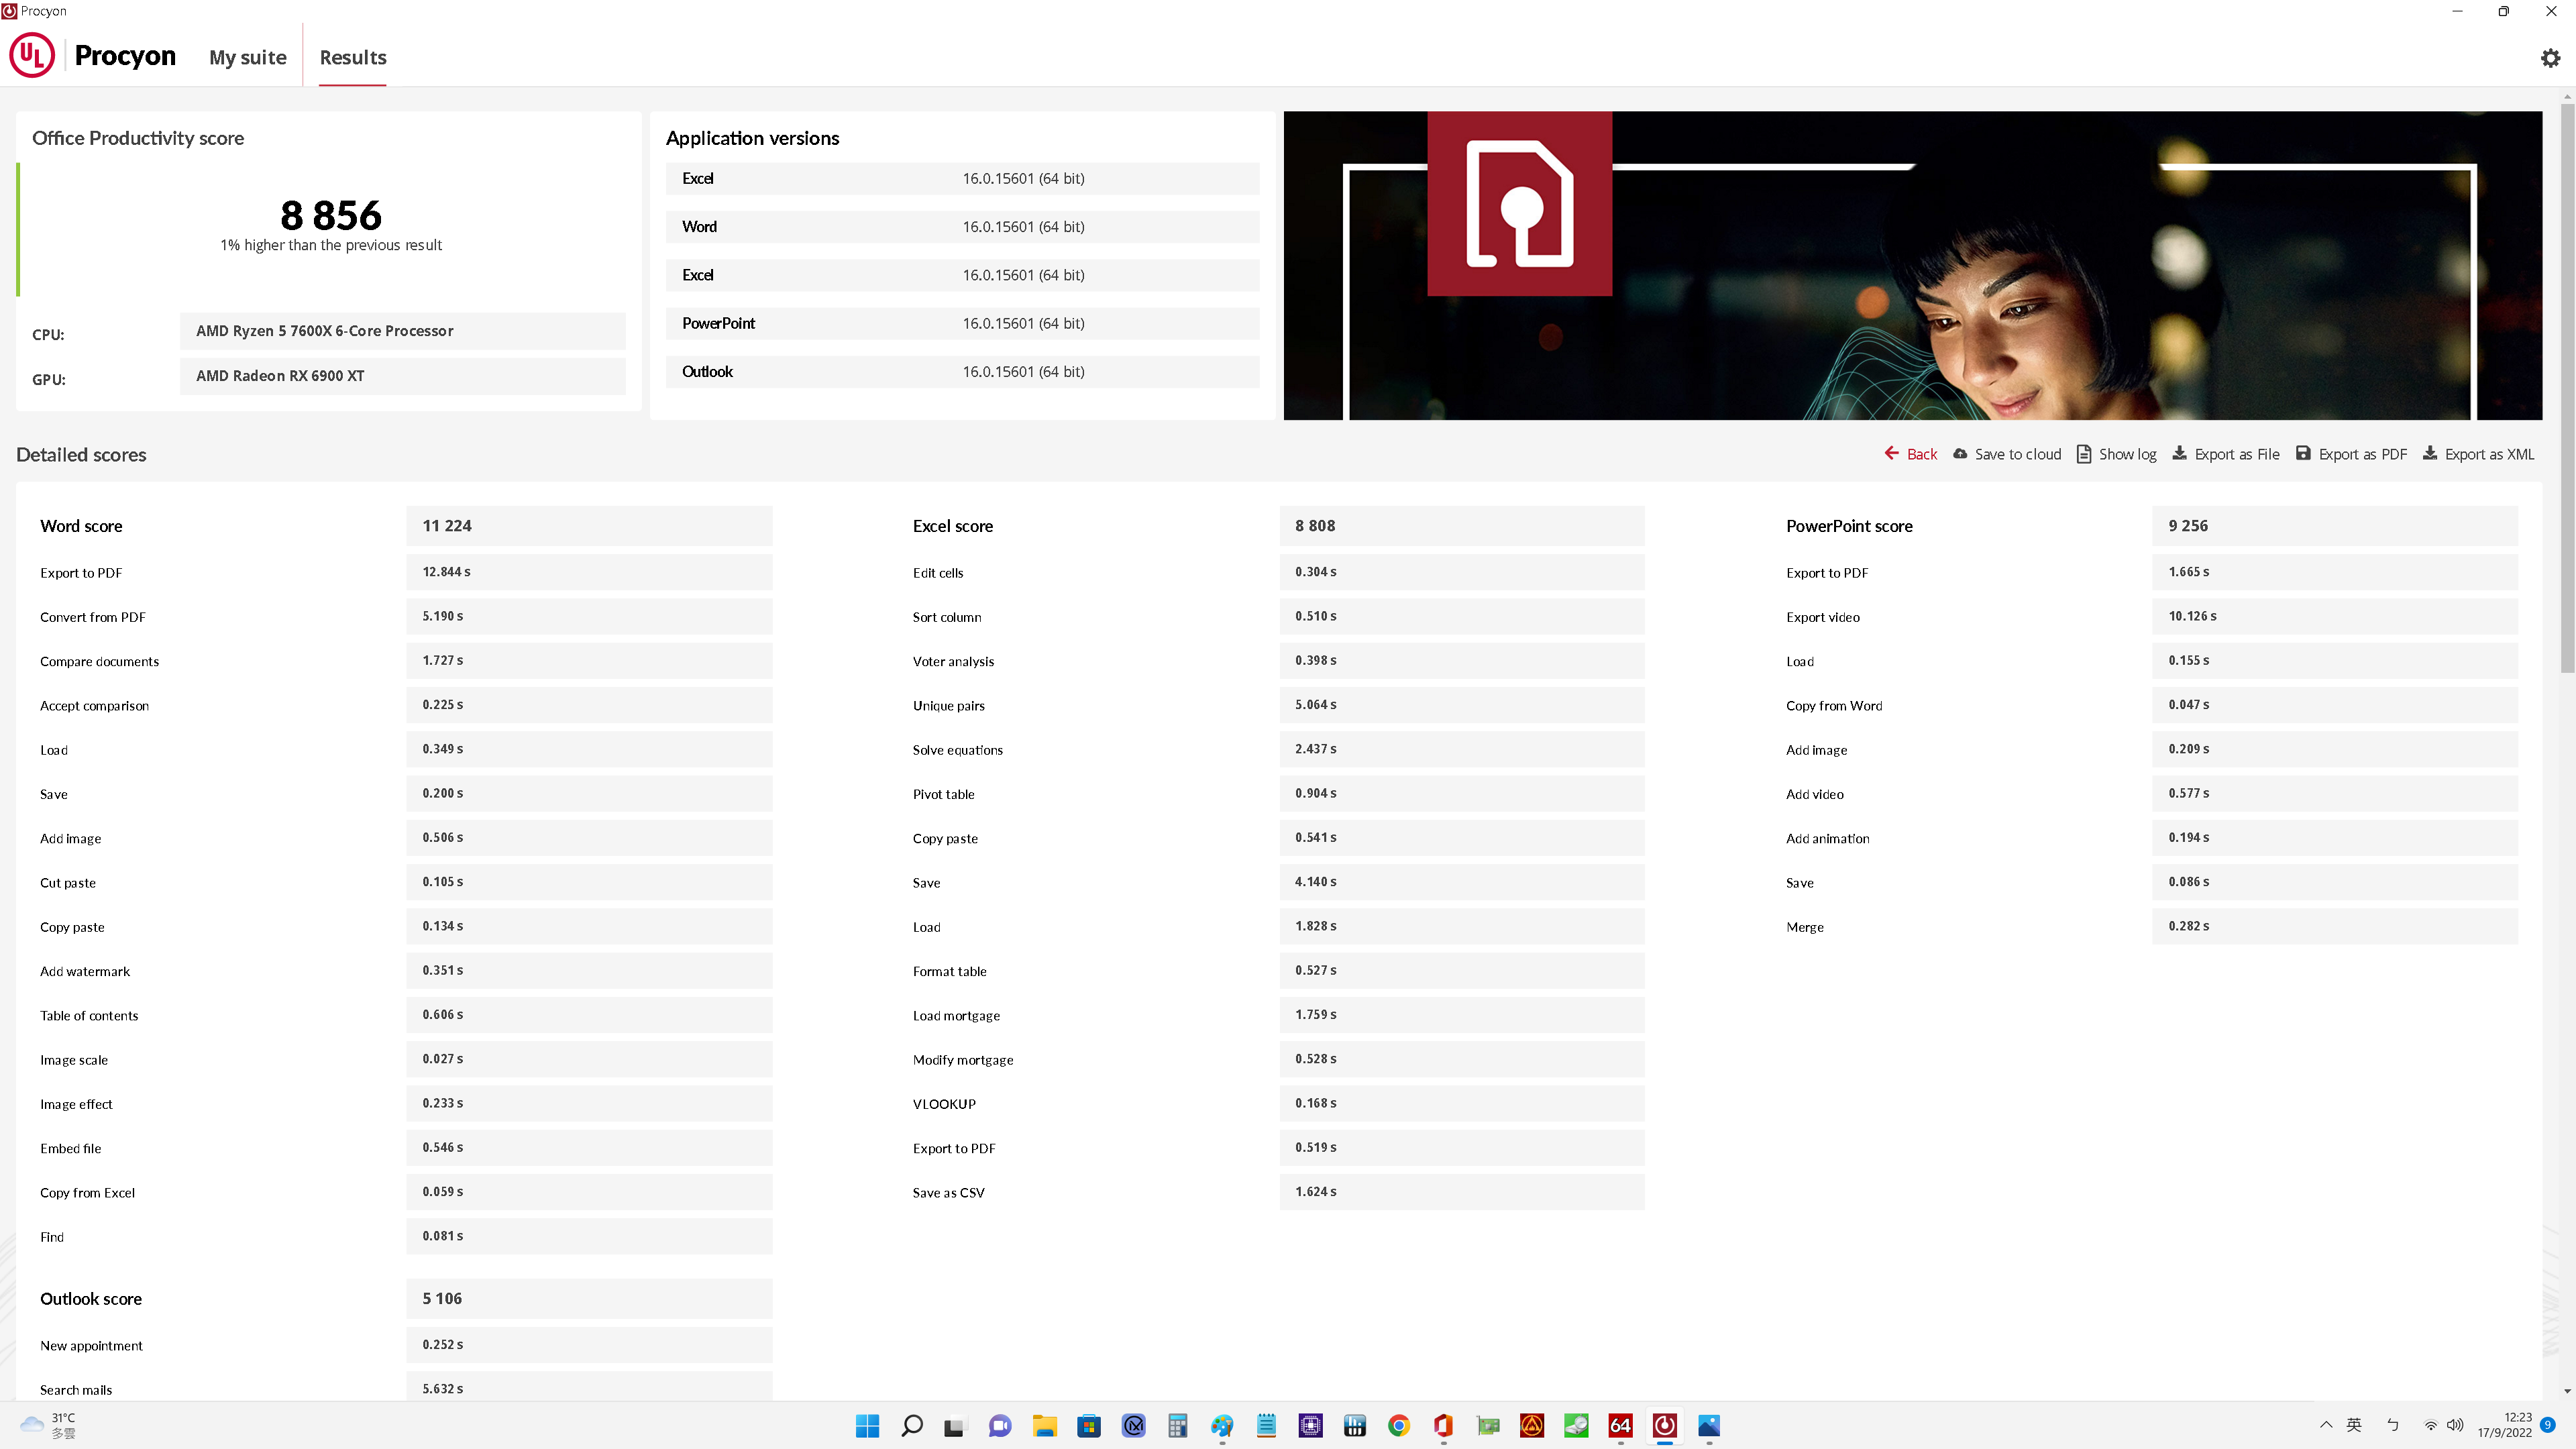Open Task View in taskbar
Screen dimensions: 2576x1449
click(x=955, y=1425)
